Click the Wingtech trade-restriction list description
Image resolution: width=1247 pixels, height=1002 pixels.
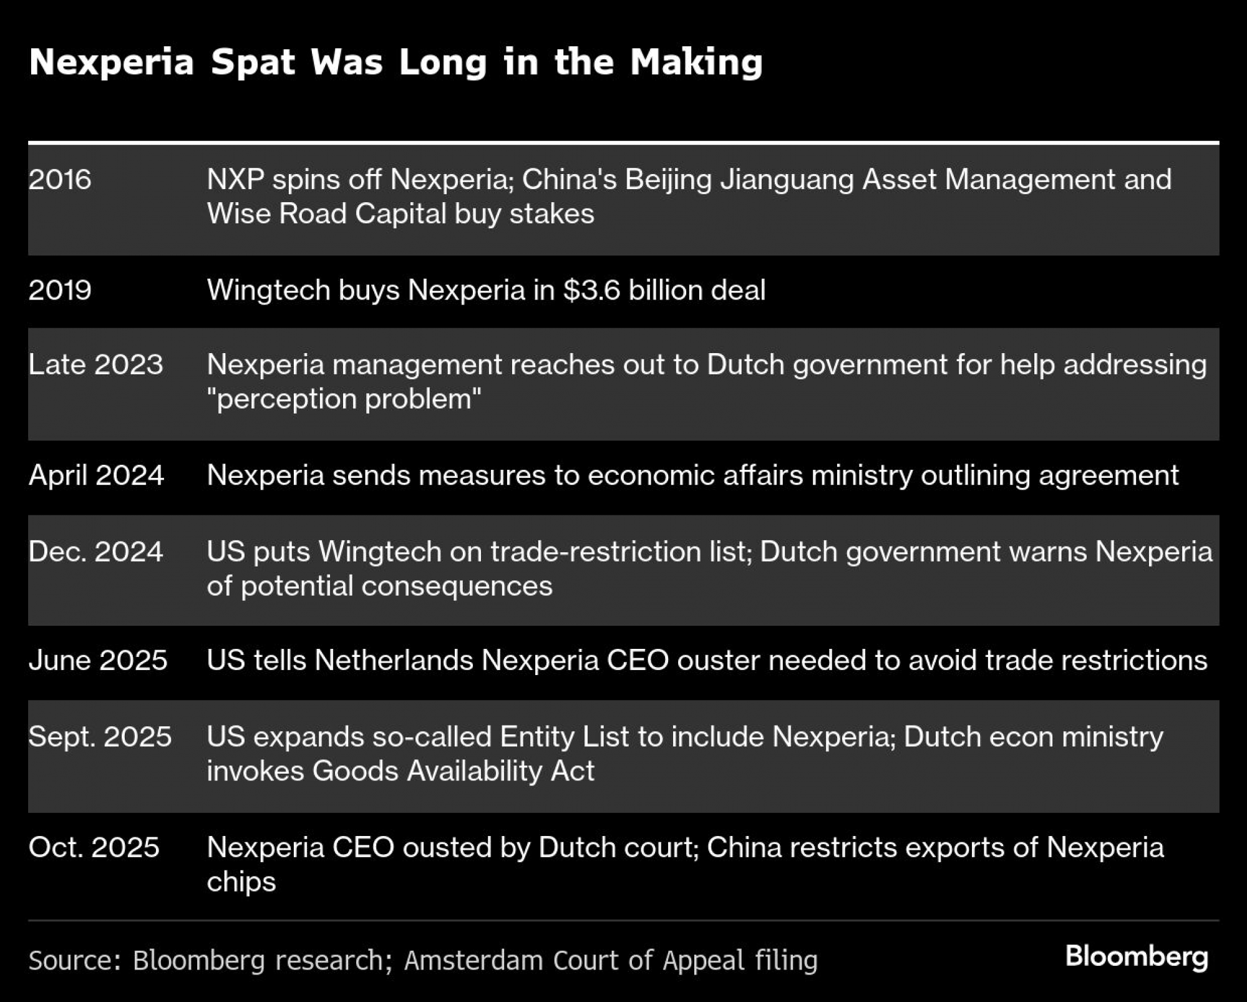709,568
